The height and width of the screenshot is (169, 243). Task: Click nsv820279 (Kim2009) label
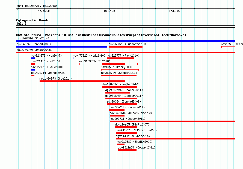pyautogui.click(x=46, y=56)
